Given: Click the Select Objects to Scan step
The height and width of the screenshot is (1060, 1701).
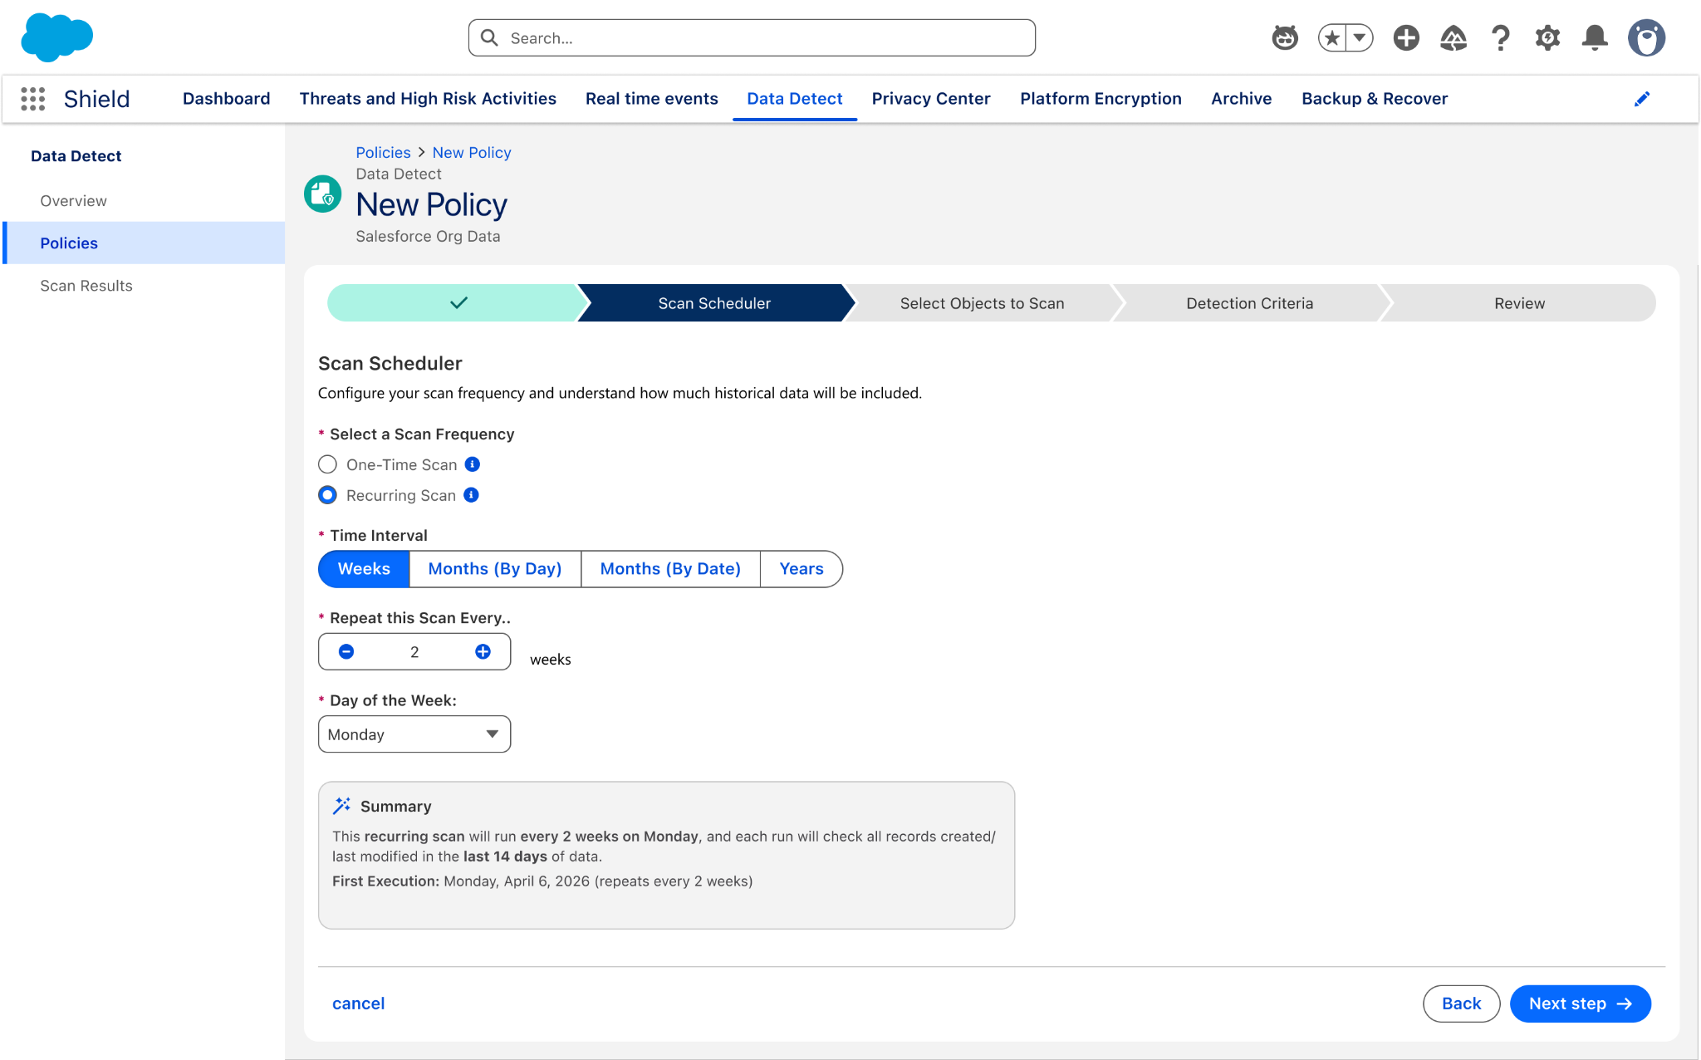Looking at the screenshot, I should (982, 303).
